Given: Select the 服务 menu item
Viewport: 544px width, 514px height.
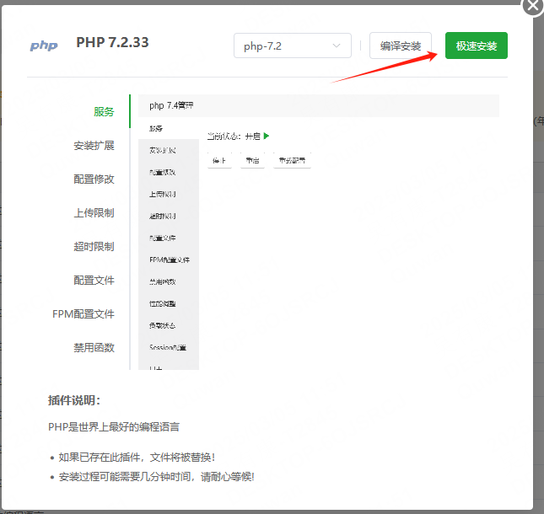Looking at the screenshot, I should (104, 111).
